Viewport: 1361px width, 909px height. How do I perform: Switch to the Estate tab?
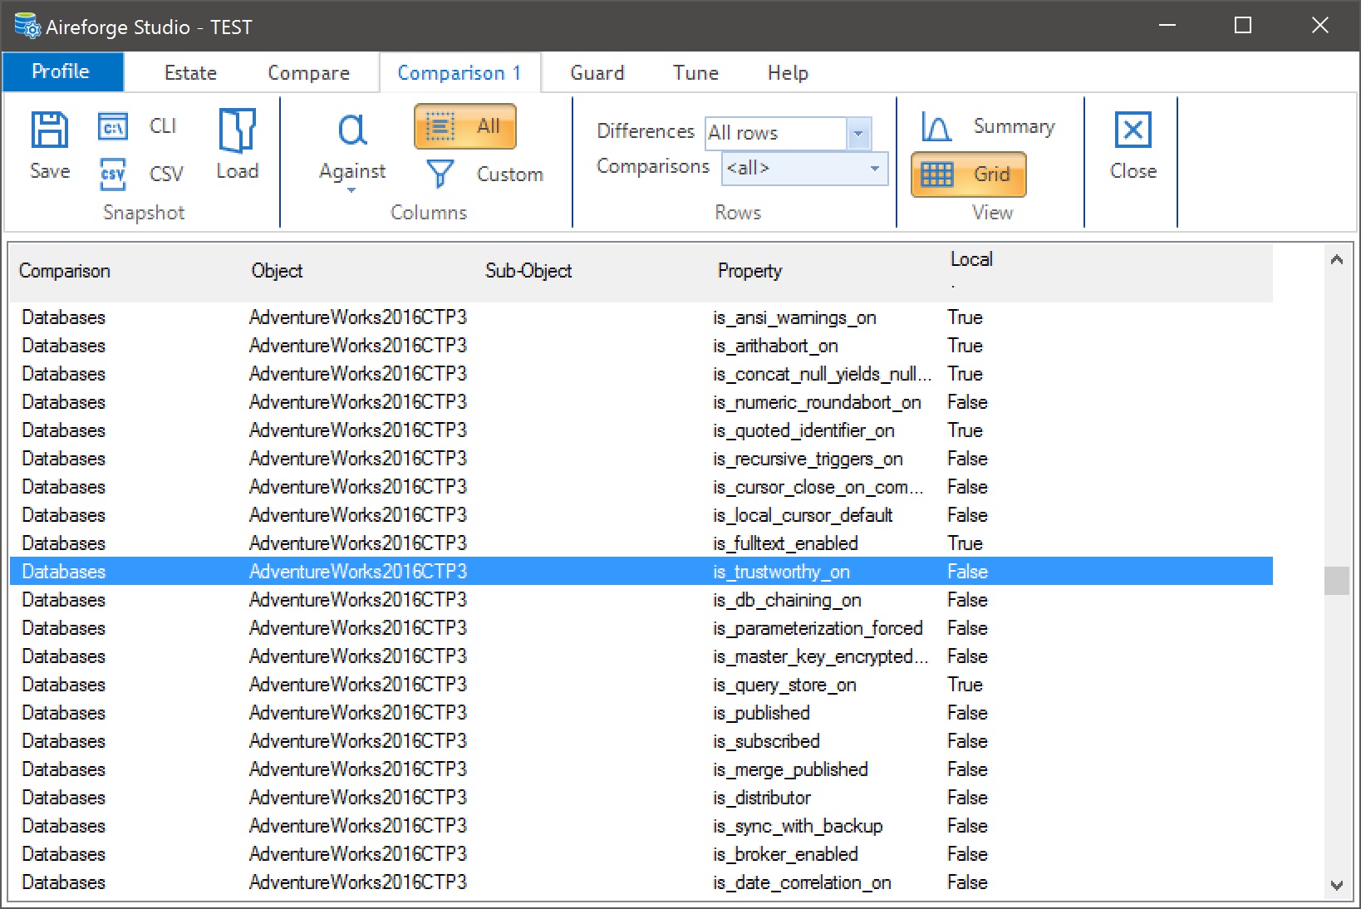[x=189, y=72]
